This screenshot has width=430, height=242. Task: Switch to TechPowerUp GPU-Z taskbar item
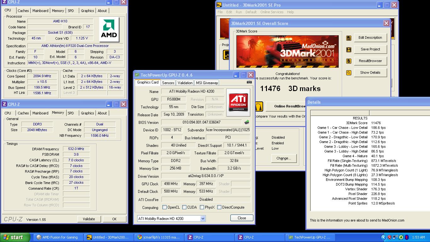(x=310, y=237)
